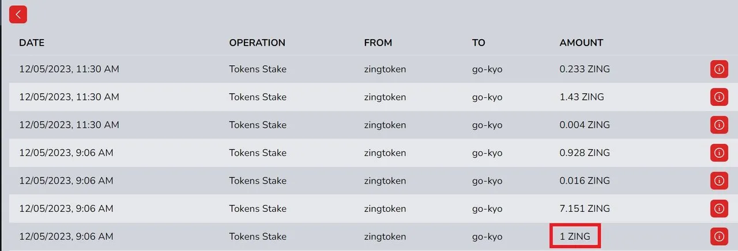Viewport: 738px width, 251px height.
Task: Click go-kyo recipient in the first row
Action: (x=487, y=69)
